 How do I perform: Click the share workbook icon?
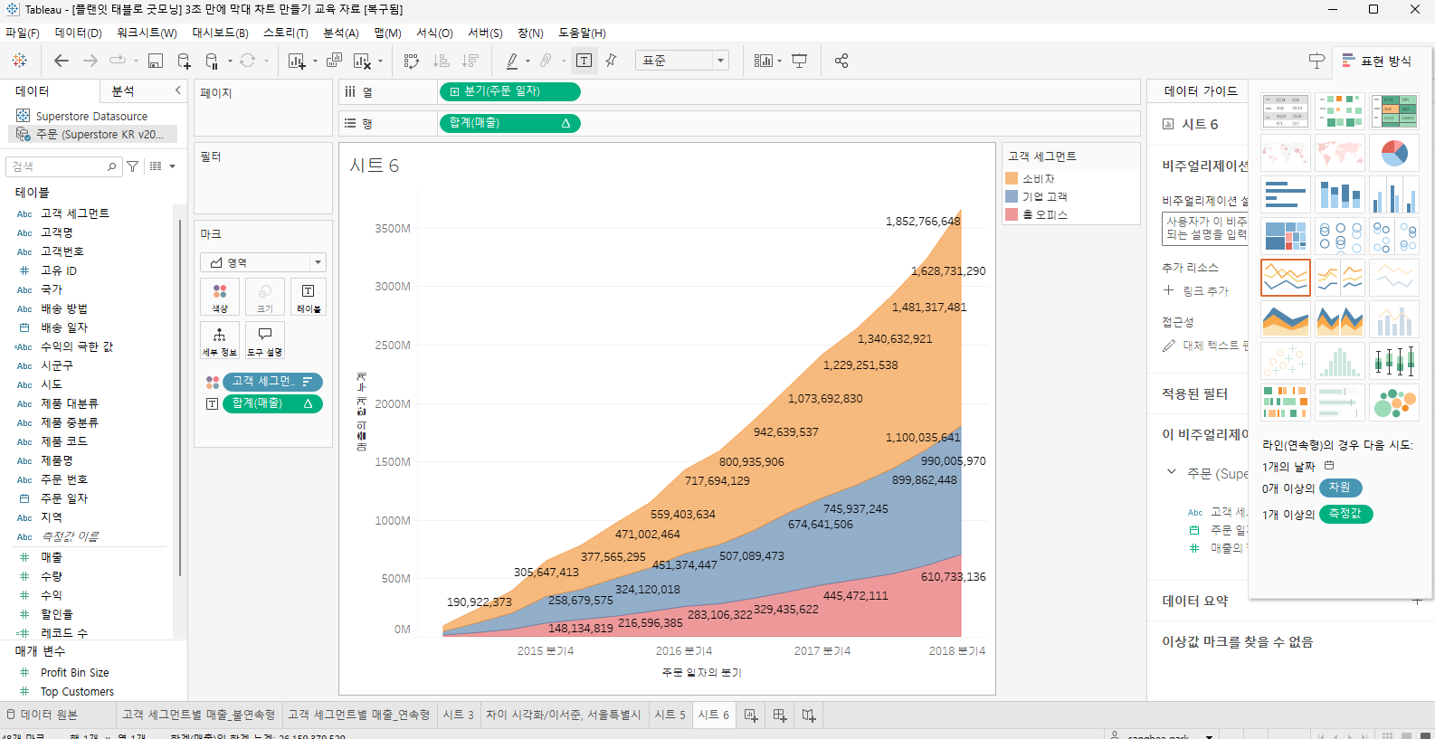(x=841, y=61)
